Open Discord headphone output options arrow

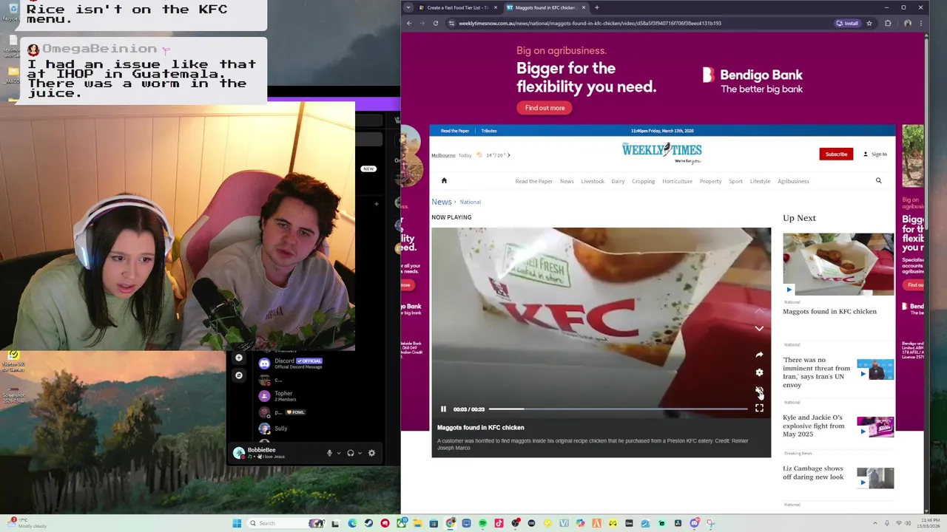[360, 453]
